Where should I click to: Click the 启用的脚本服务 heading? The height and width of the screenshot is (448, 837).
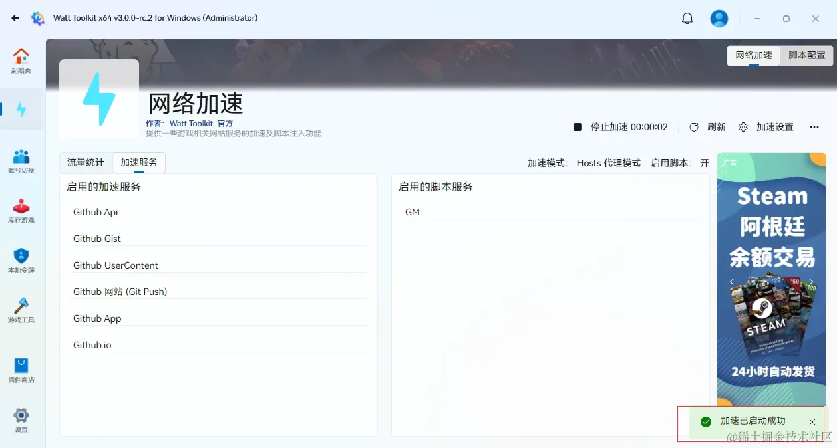click(436, 187)
